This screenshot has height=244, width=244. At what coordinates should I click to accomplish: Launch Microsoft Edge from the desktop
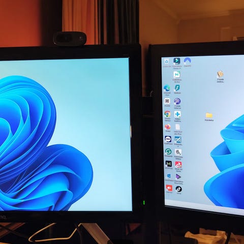pyautogui.click(x=167, y=88)
